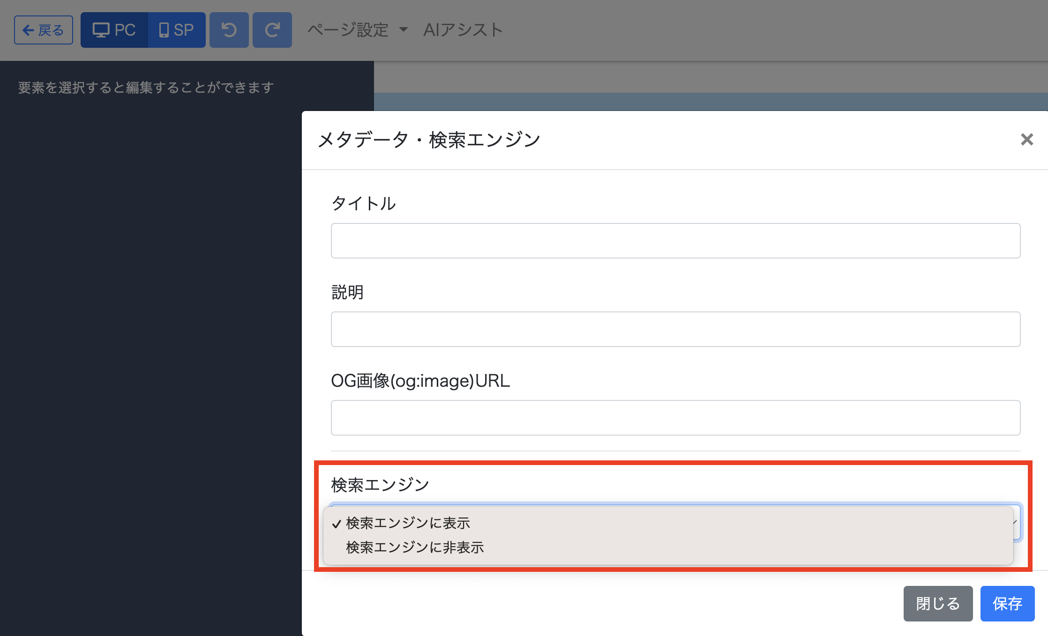The height and width of the screenshot is (636, 1048).
Task: Click the monitor icon on PC button
Action: click(101, 30)
